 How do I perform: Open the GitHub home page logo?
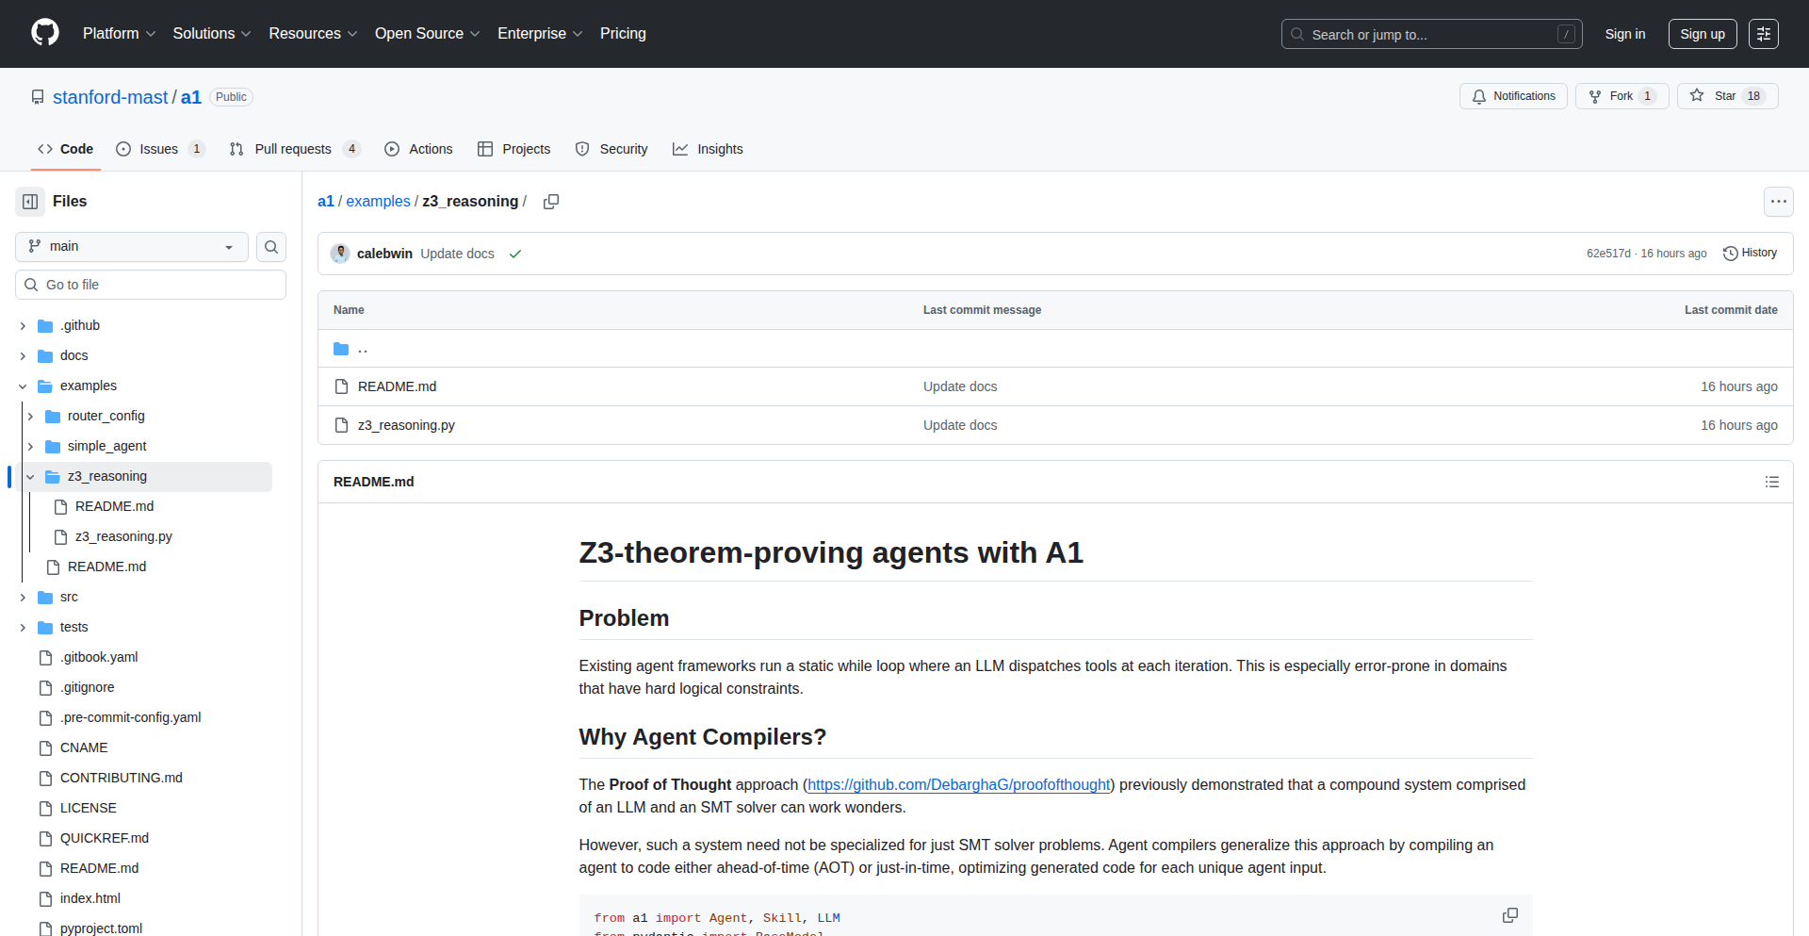pos(43,33)
